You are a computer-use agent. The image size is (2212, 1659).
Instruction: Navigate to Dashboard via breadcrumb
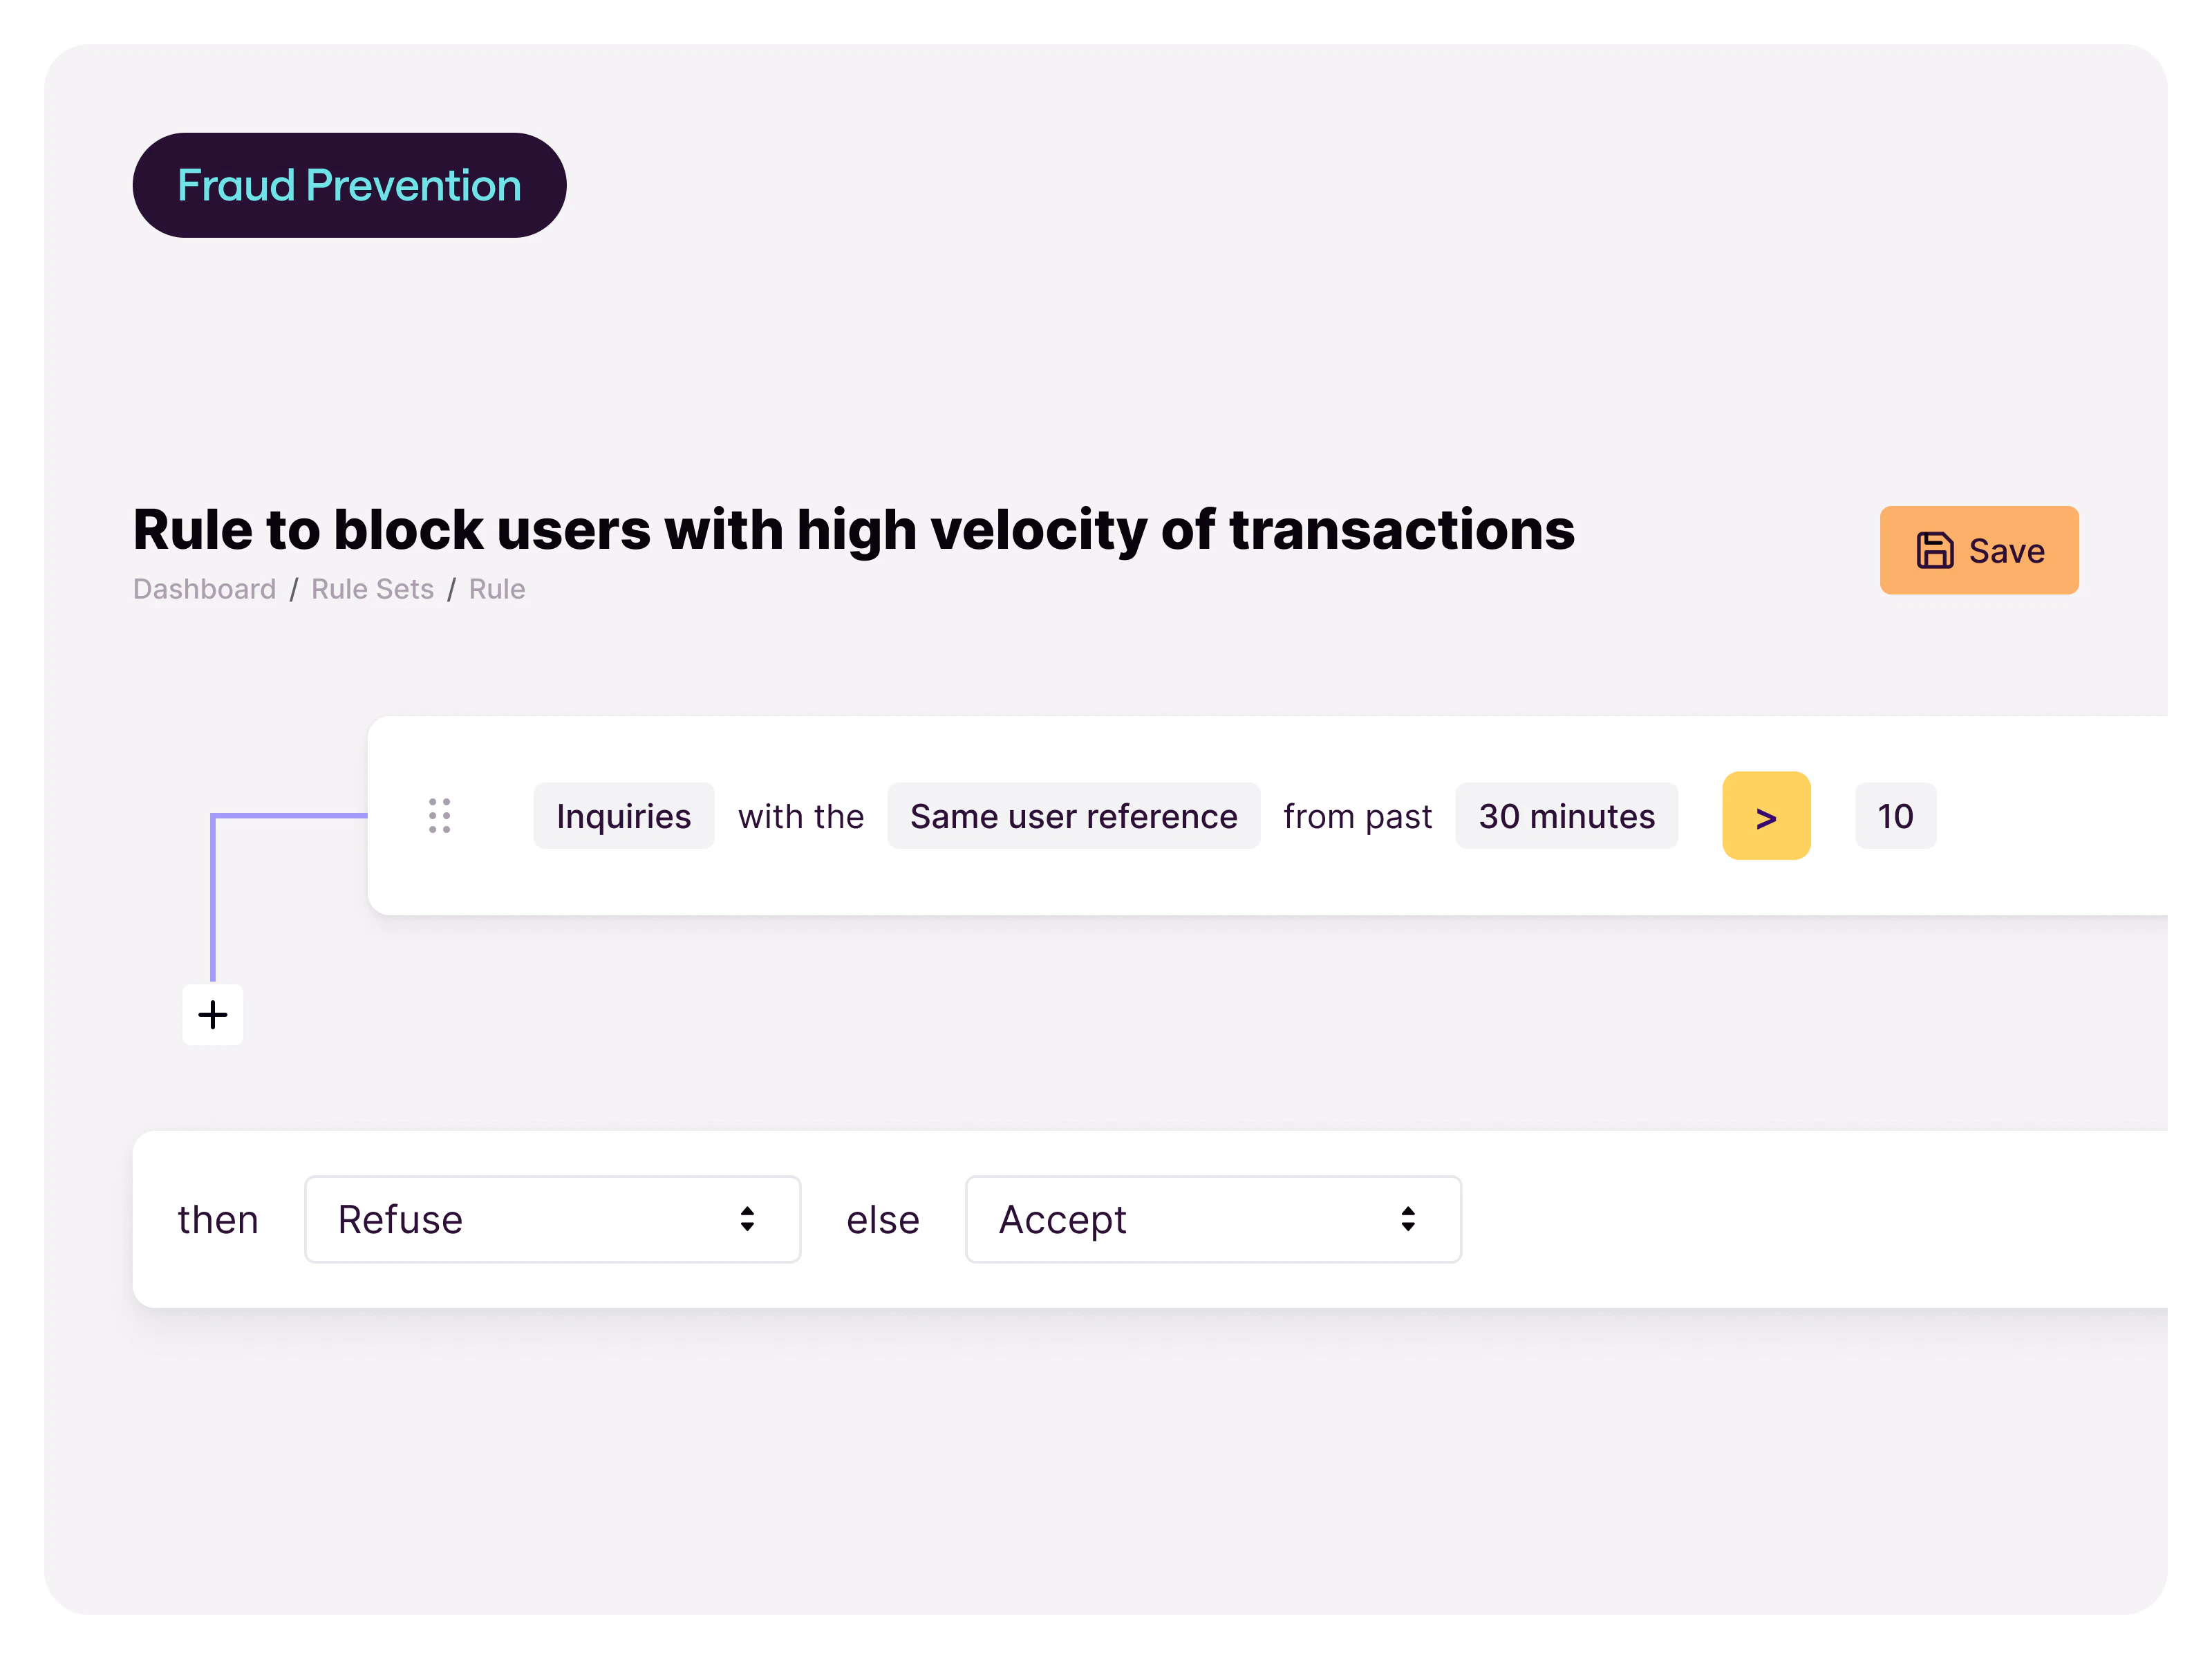pos(204,589)
